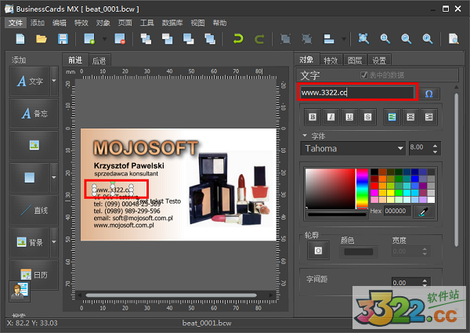Open the 特效 tab in right panel
This screenshot has width=470, height=333.
[331, 61]
